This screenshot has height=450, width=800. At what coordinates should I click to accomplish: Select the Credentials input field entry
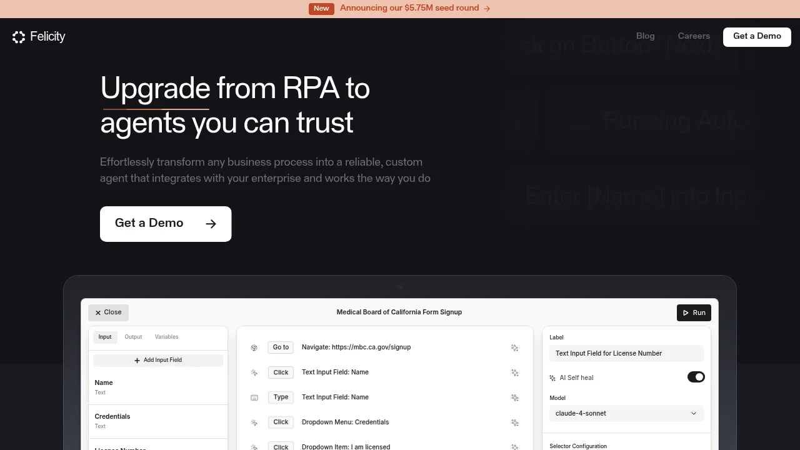pos(158,421)
